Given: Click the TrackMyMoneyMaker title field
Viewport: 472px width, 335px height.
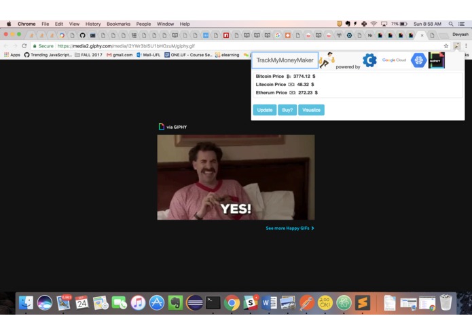Looking at the screenshot, I should [x=285, y=60].
